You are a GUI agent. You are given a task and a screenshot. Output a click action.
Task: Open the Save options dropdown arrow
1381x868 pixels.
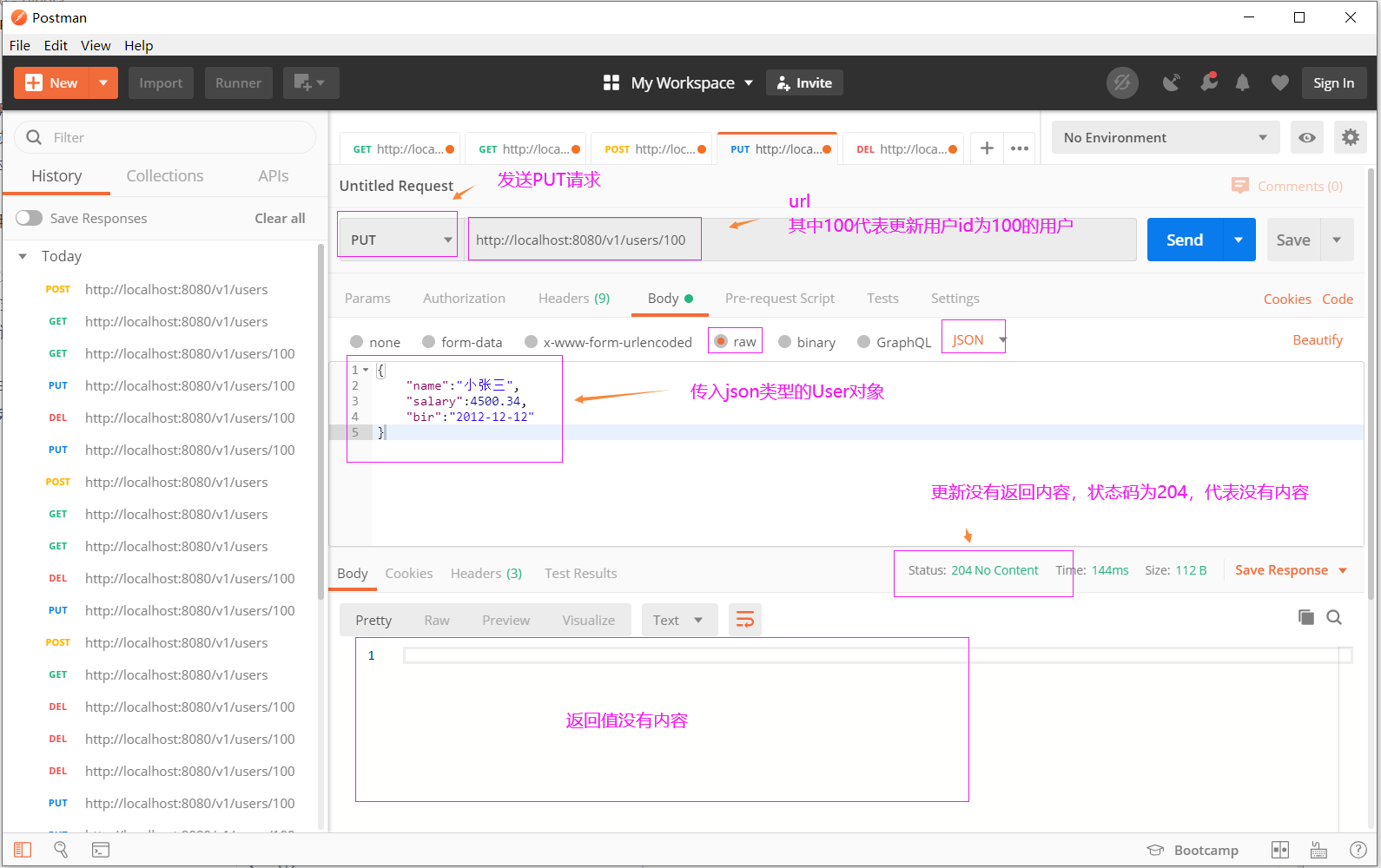[x=1337, y=240]
